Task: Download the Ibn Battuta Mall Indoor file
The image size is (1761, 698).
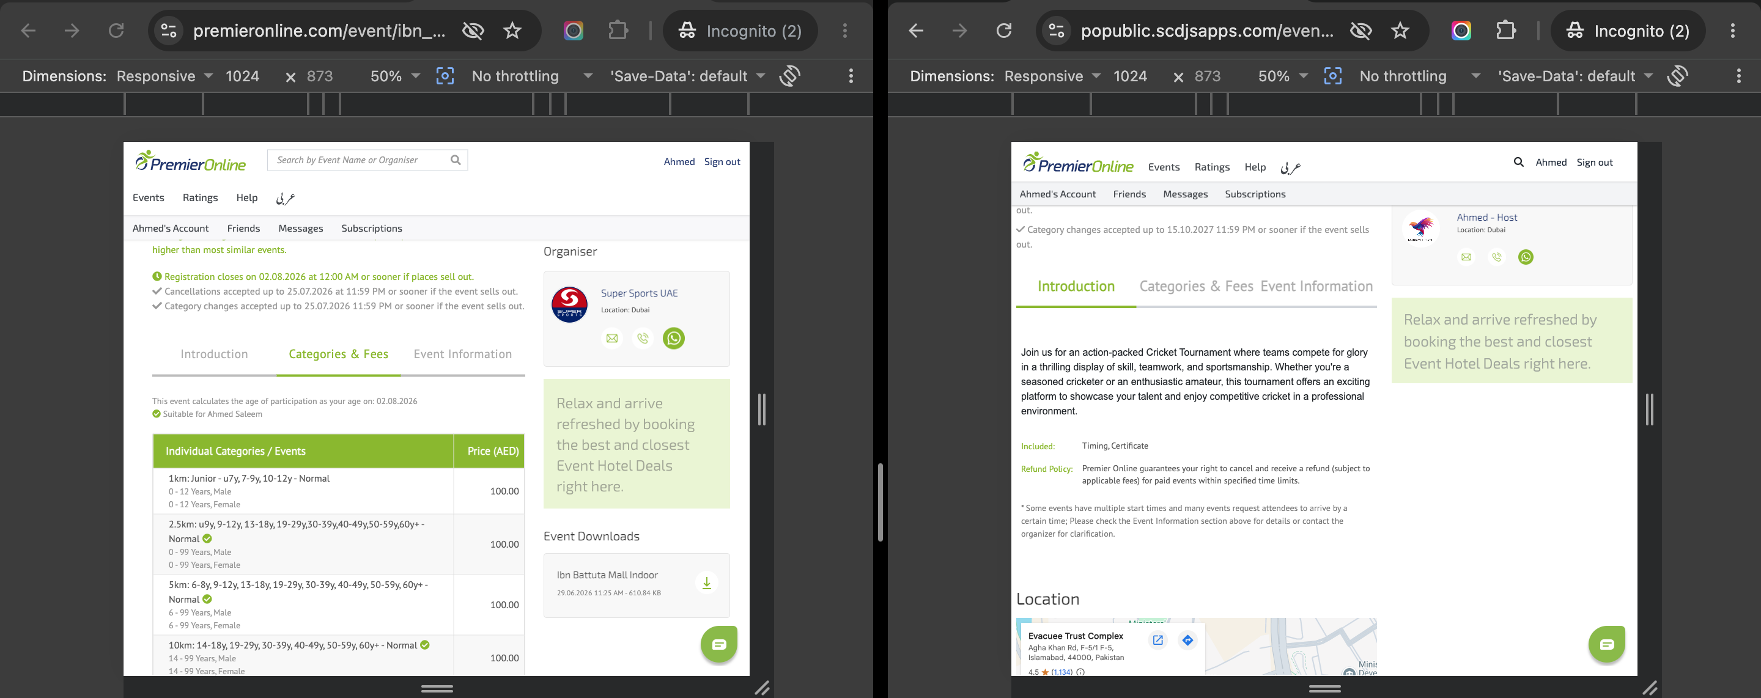Action: pyautogui.click(x=706, y=583)
